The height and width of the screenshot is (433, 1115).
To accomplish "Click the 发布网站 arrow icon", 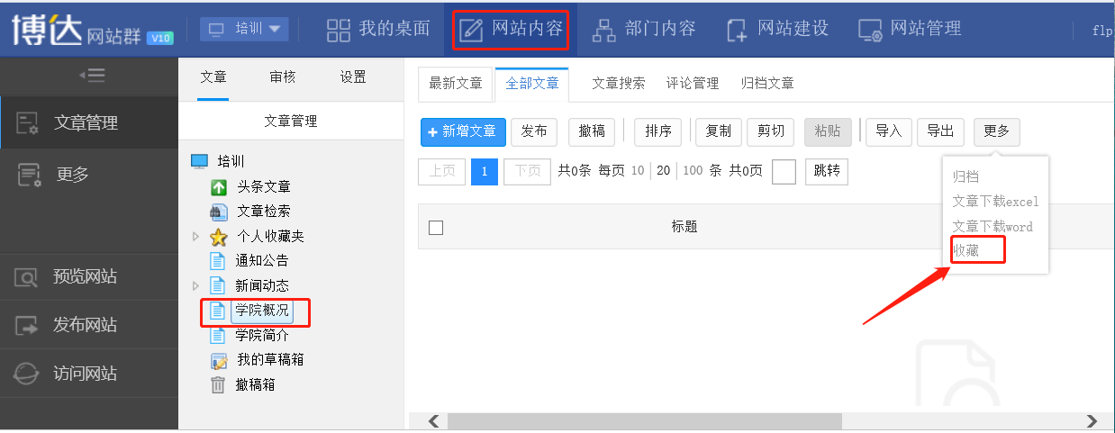I will (27, 326).
